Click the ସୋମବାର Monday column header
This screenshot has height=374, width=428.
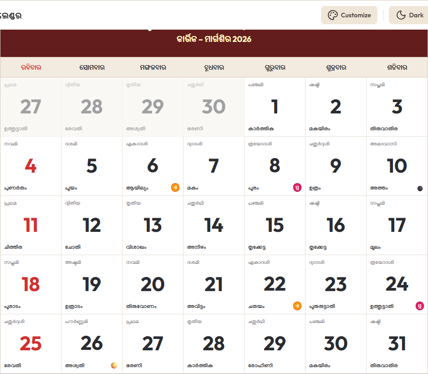(92, 67)
